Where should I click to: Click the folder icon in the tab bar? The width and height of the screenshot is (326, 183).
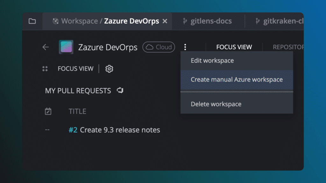coord(32,21)
